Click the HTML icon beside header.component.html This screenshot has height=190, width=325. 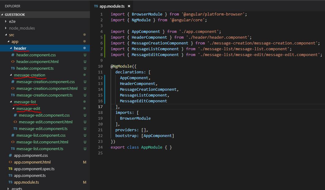pyautogui.click(x=13, y=62)
